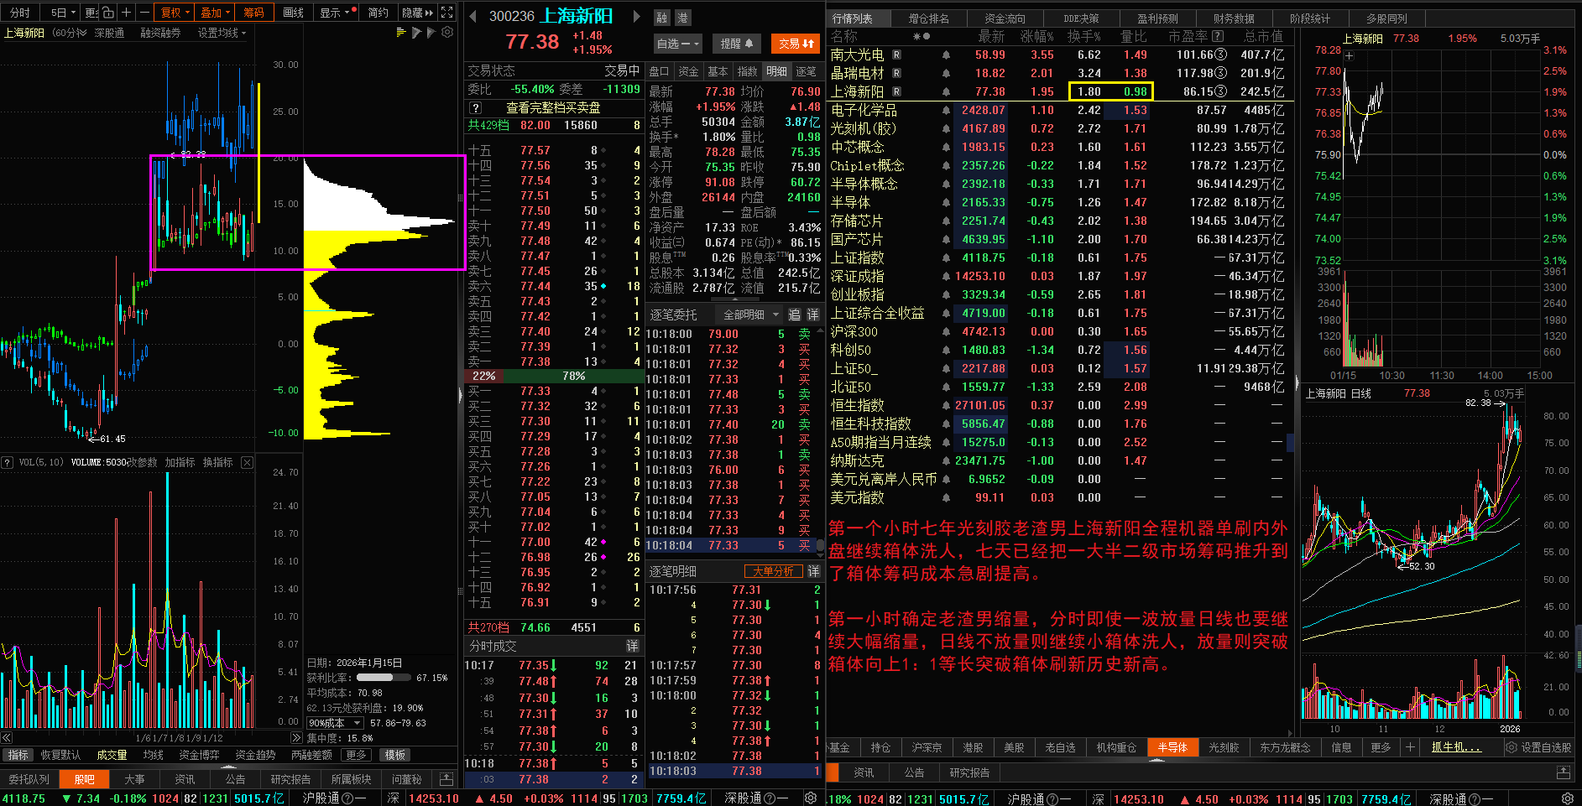
Task: Open 设置自选股 watchlist settings
Action: 1539,747
